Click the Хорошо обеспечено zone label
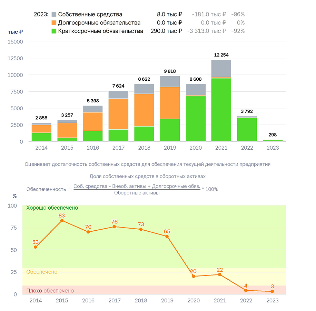The width and height of the screenshot is (316, 311). [x=52, y=208]
